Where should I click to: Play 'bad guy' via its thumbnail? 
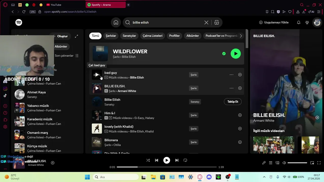97,75
